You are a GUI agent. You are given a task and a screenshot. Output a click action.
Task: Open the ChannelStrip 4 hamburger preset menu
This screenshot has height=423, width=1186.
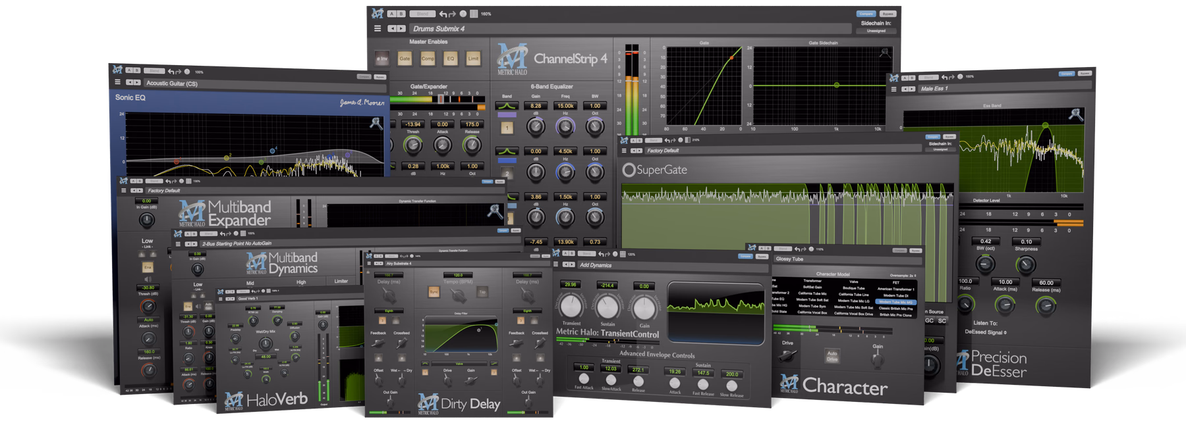click(378, 28)
